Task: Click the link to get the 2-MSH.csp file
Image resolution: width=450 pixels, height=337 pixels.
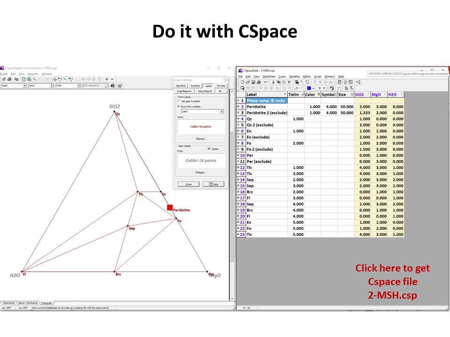Action: tap(392, 282)
